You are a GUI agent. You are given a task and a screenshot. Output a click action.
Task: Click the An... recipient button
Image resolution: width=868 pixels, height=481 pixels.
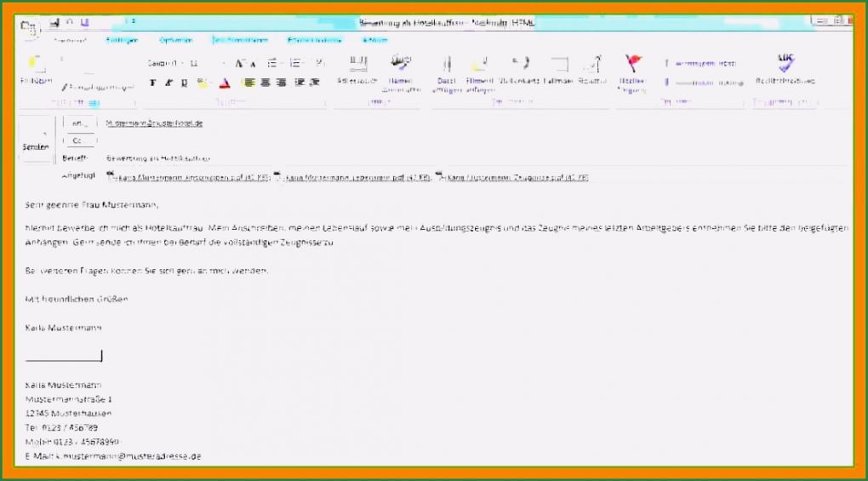(x=78, y=123)
